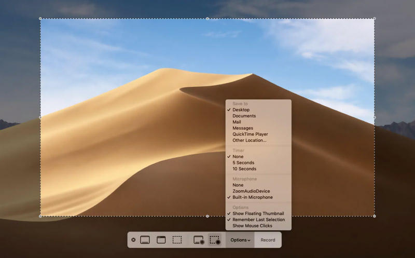
Task: Disable Remember Last Selection
Action: 258,220
